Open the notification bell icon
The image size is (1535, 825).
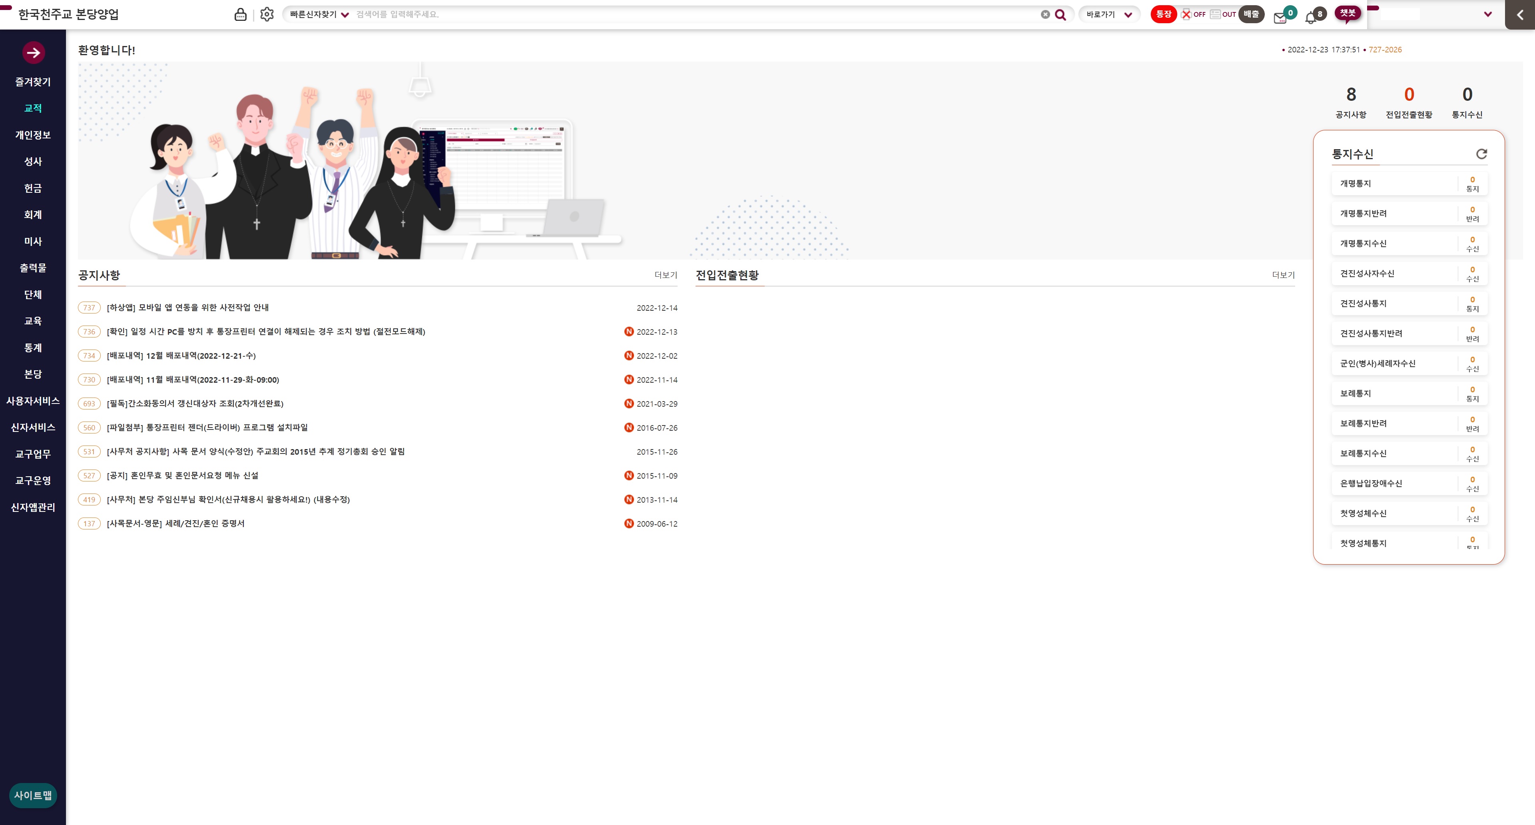(1310, 17)
